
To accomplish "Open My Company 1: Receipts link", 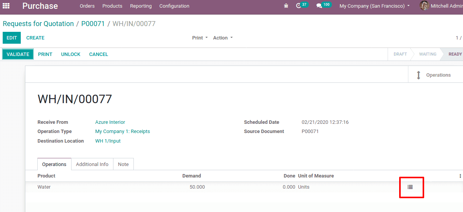I will [123, 131].
